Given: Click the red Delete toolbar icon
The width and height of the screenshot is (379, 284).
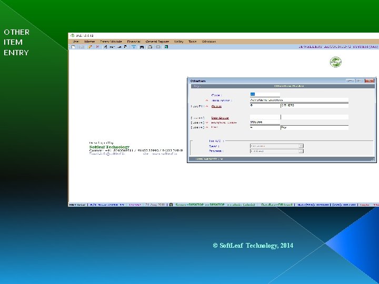Looking at the screenshot, I should pyautogui.click(x=98, y=47).
